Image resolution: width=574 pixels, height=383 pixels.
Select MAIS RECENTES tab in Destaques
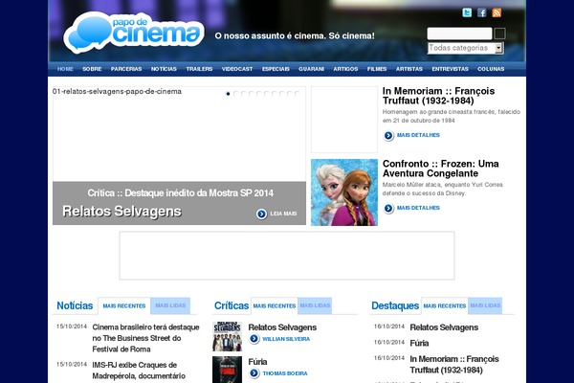pos(445,306)
